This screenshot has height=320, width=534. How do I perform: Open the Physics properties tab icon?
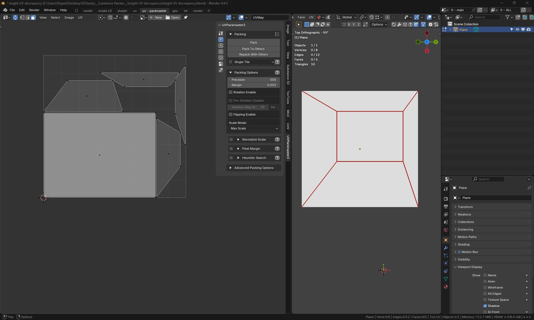click(x=446, y=263)
